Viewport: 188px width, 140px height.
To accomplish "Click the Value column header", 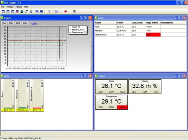I will (x=124, y=23).
